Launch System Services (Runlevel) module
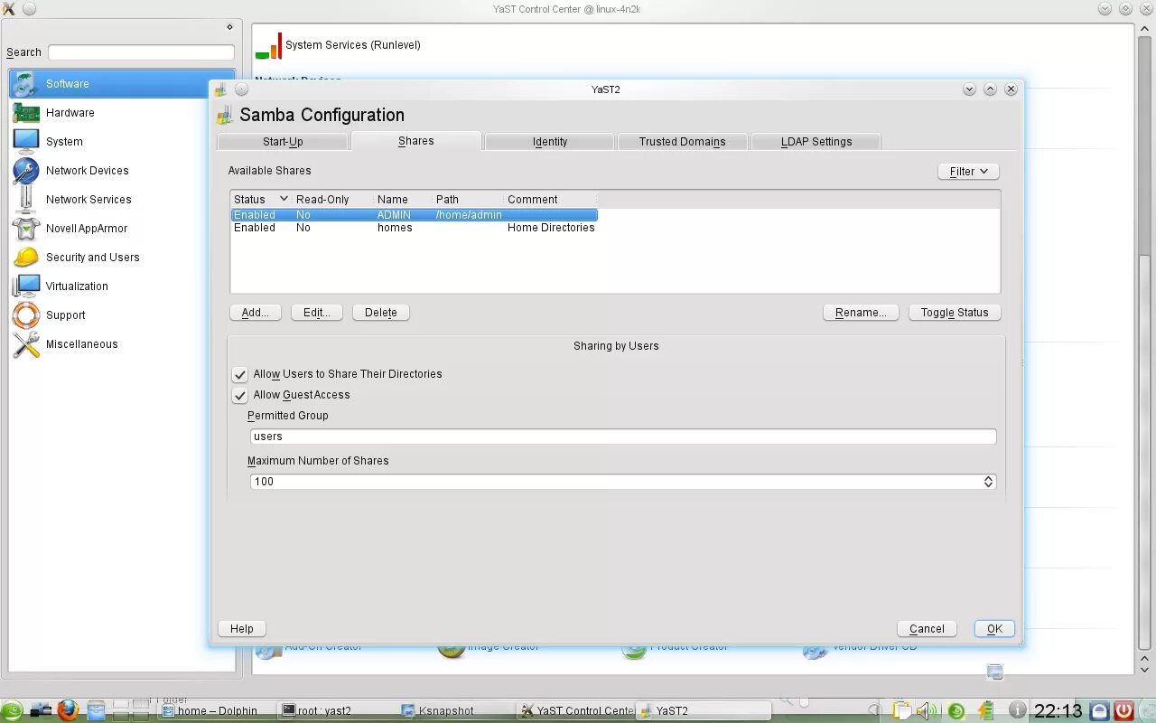 [x=339, y=45]
